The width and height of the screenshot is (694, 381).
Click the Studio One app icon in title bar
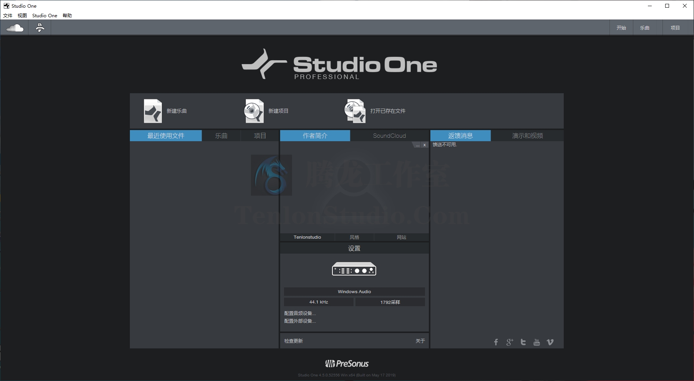(x=6, y=6)
